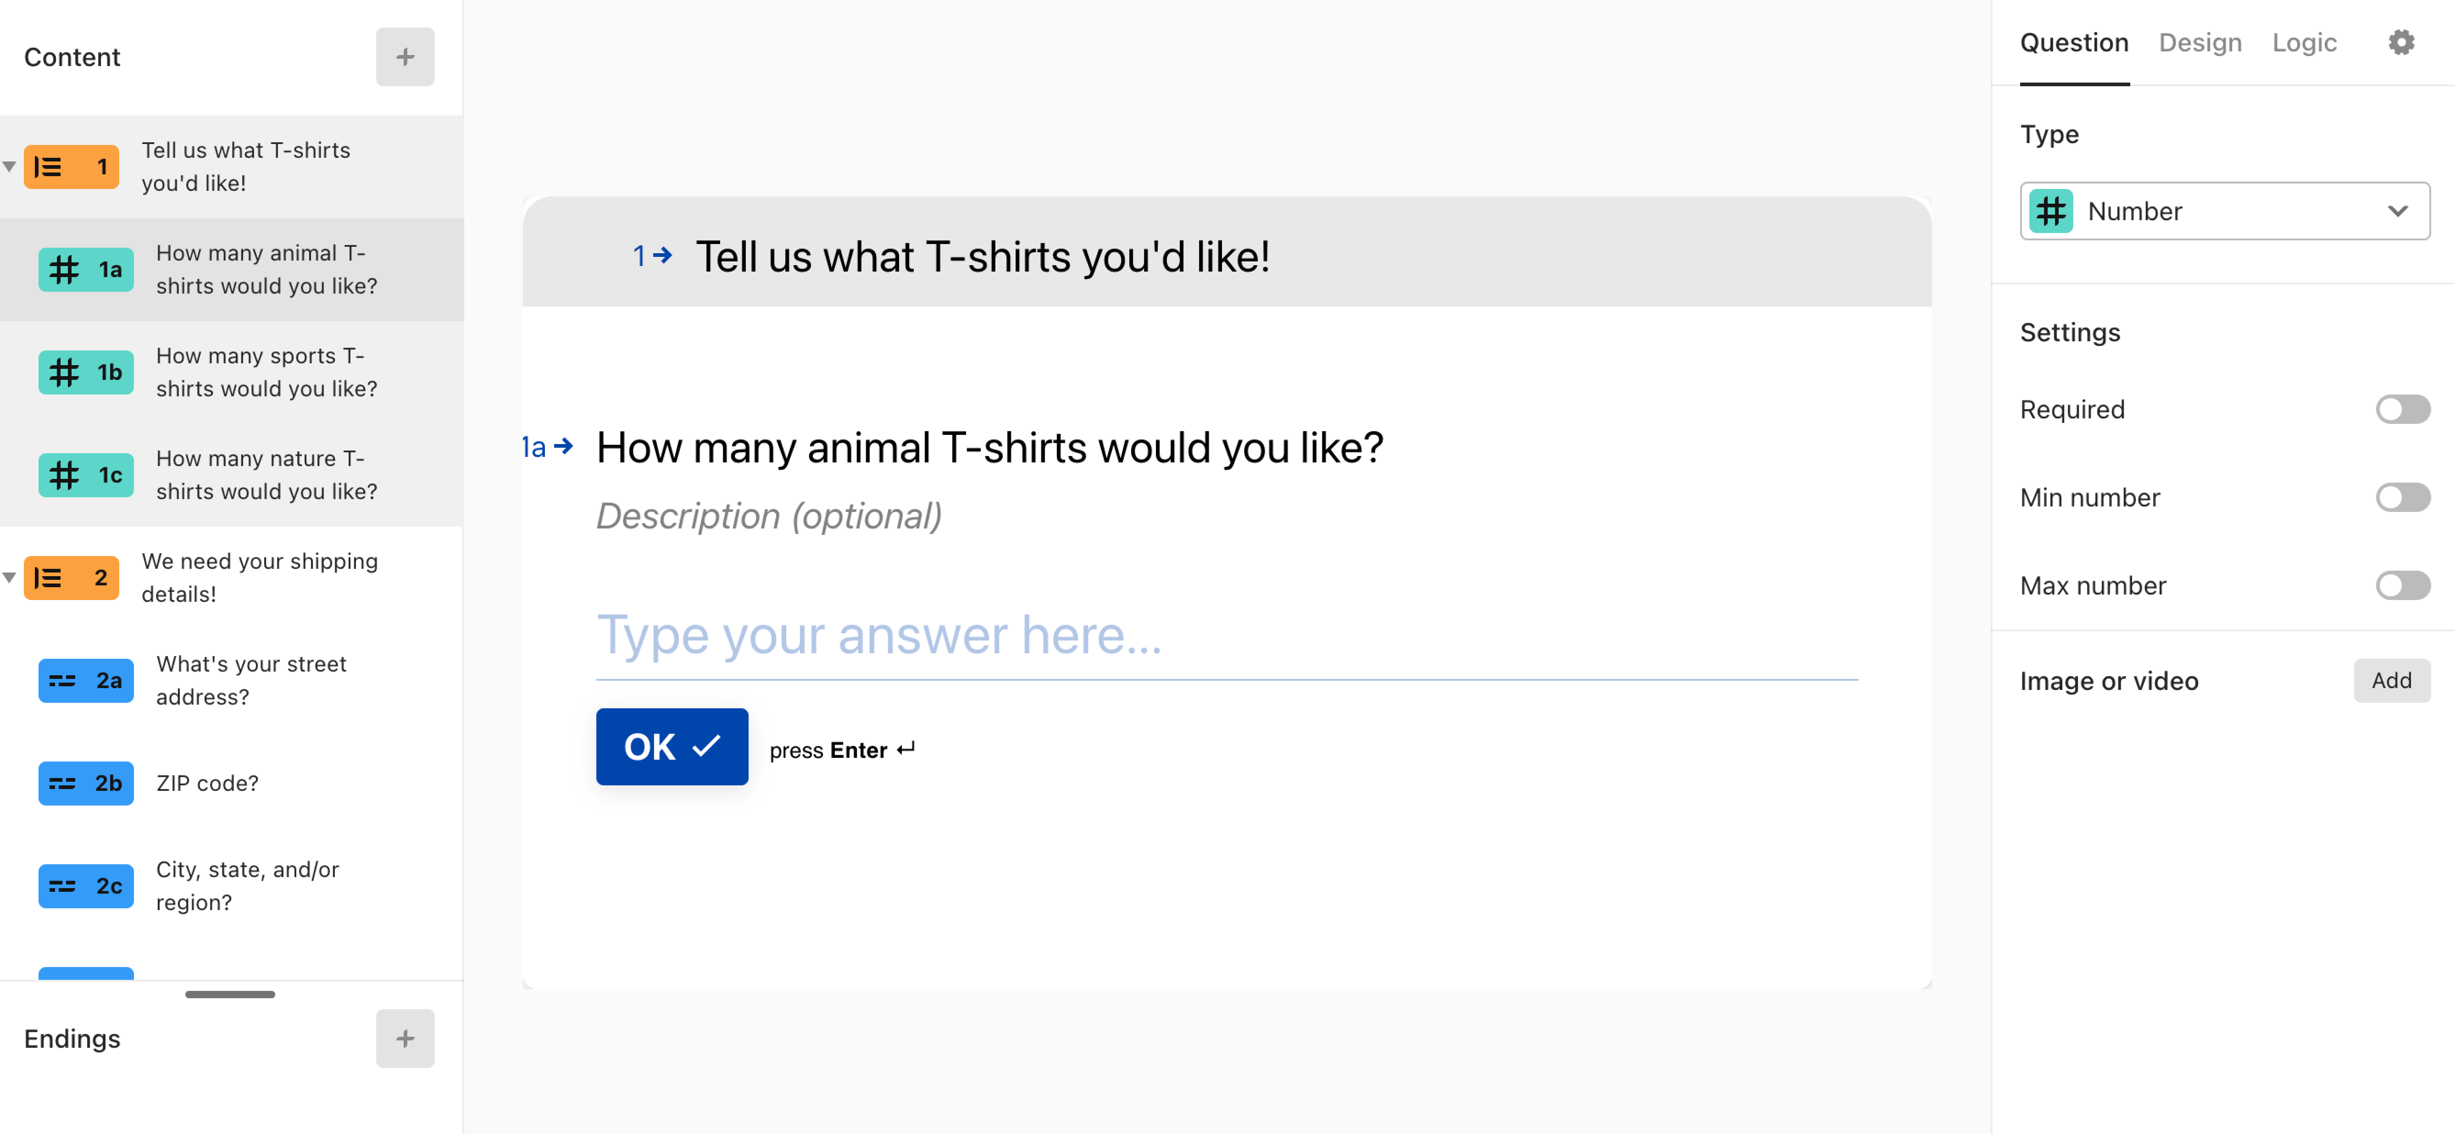
Task: Enable the Required toggle
Action: (2402, 410)
